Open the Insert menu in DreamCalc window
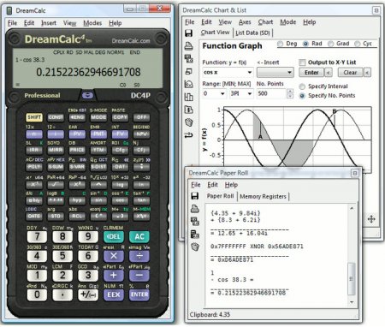The image size is (385, 327). pyautogui.click(x=49, y=23)
